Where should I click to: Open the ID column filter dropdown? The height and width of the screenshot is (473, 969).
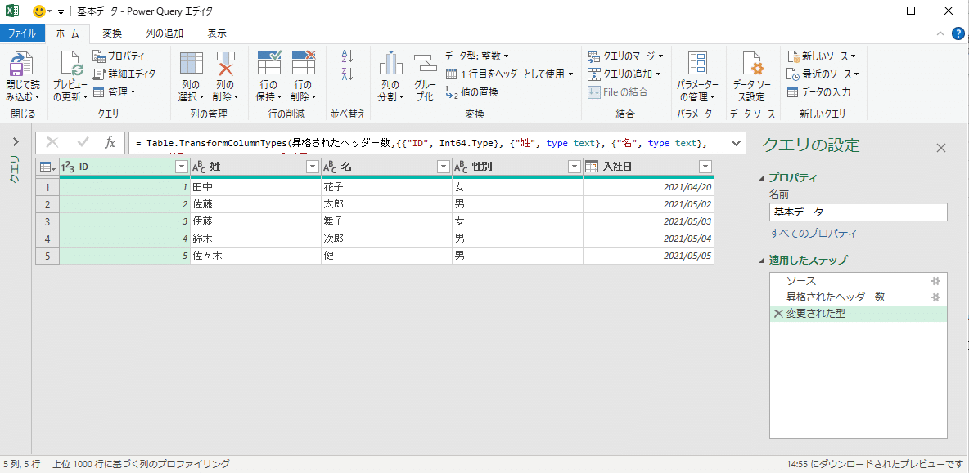182,167
